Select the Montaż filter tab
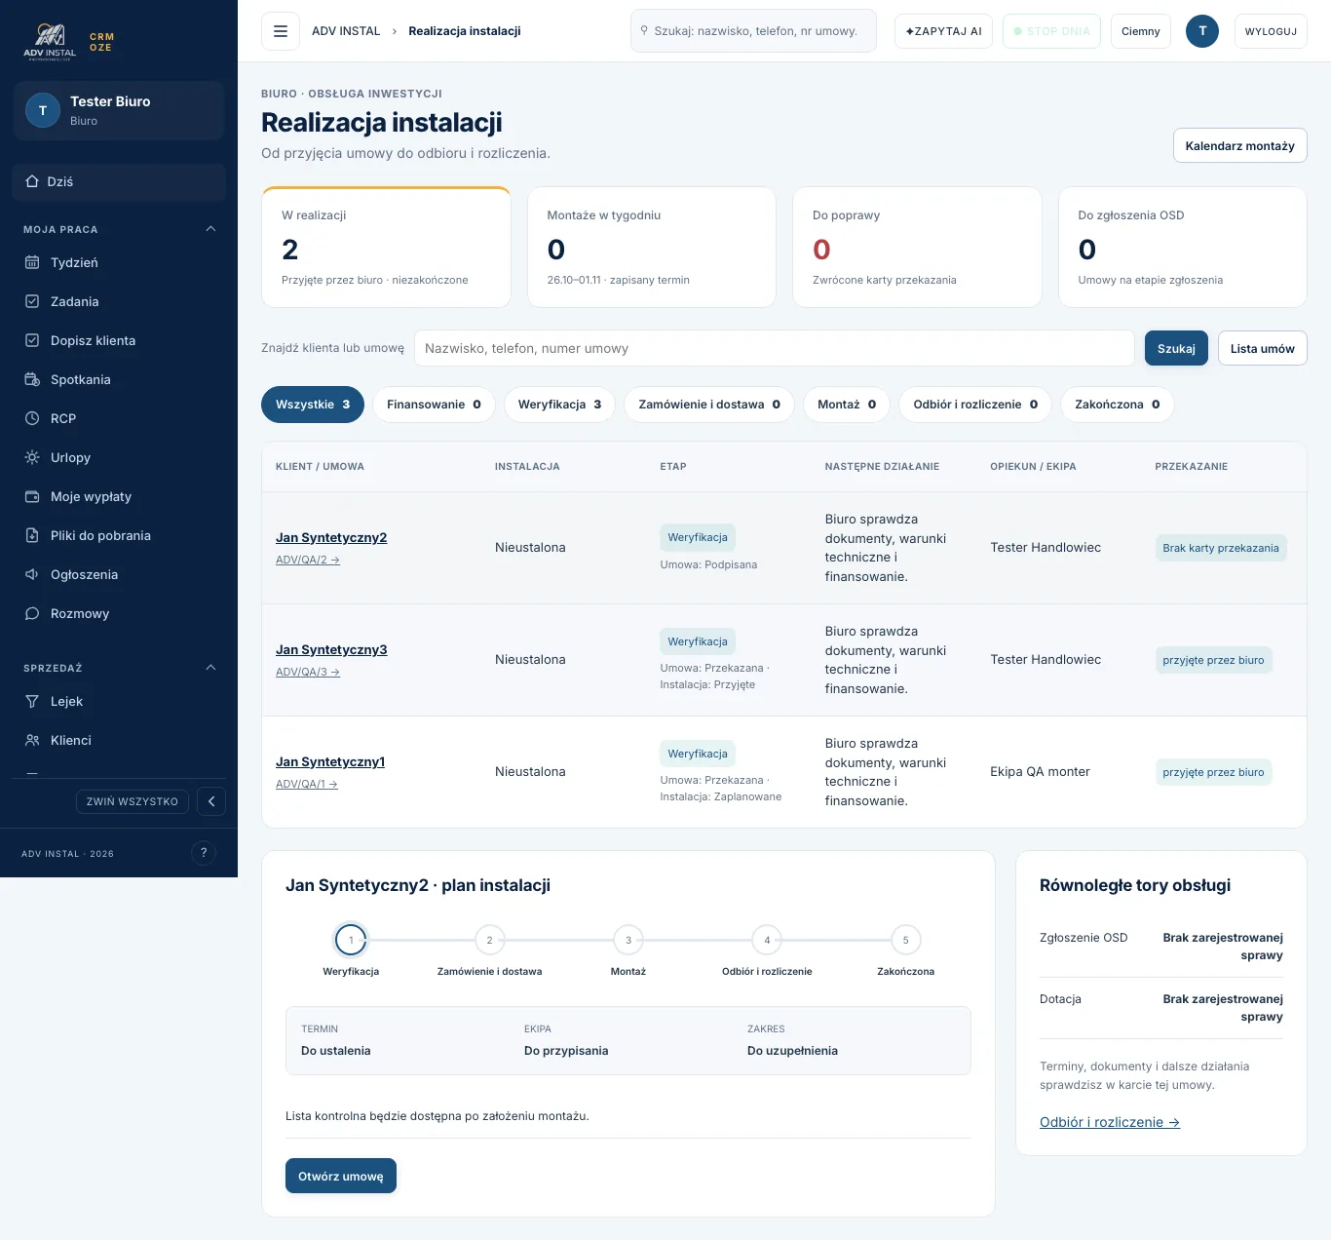The height and width of the screenshot is (1240, 1331). click(x=847, y=405)
